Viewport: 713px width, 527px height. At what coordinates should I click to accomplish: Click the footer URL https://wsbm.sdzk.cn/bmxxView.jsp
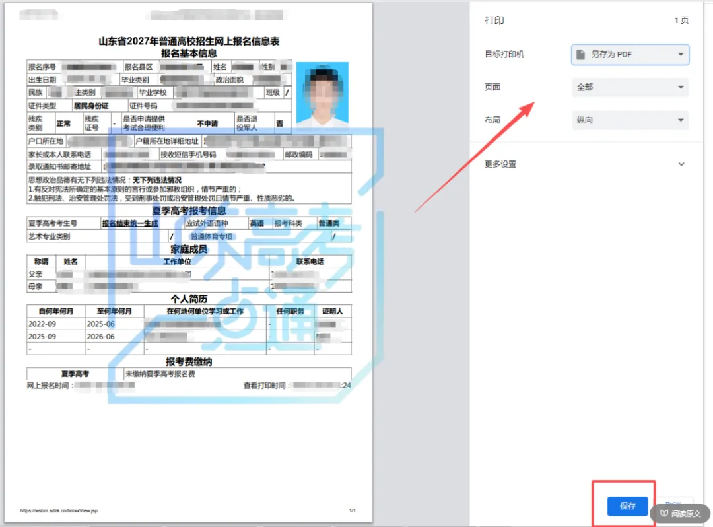(x=59, y=511)
